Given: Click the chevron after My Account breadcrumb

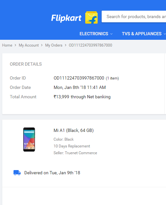Looking at the screenshot, I should (x=42, y=45).
